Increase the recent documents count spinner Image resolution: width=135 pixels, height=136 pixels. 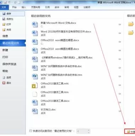coord(89,130)
